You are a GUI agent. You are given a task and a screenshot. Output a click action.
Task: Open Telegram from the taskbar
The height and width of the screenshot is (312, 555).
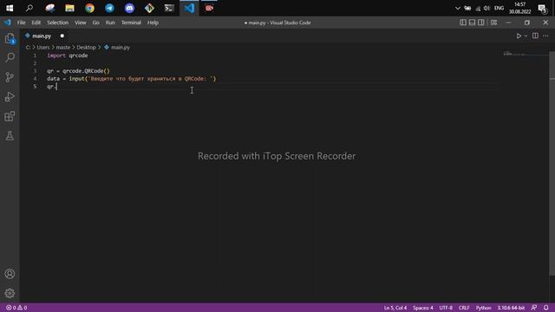[110, 8]
